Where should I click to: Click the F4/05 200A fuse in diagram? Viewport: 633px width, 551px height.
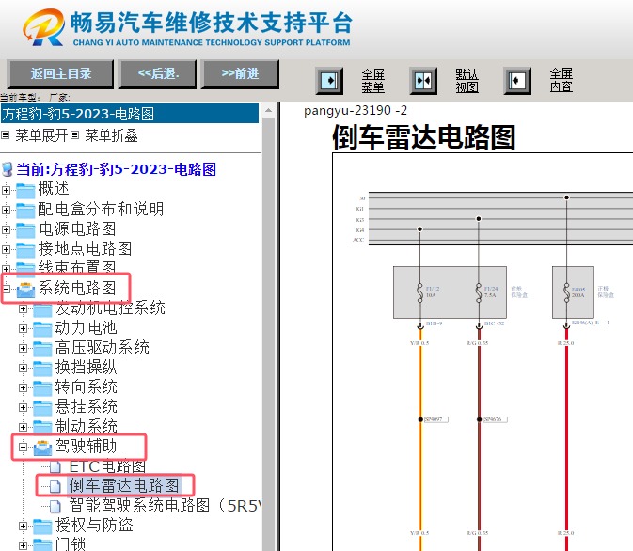coord(567,291)
